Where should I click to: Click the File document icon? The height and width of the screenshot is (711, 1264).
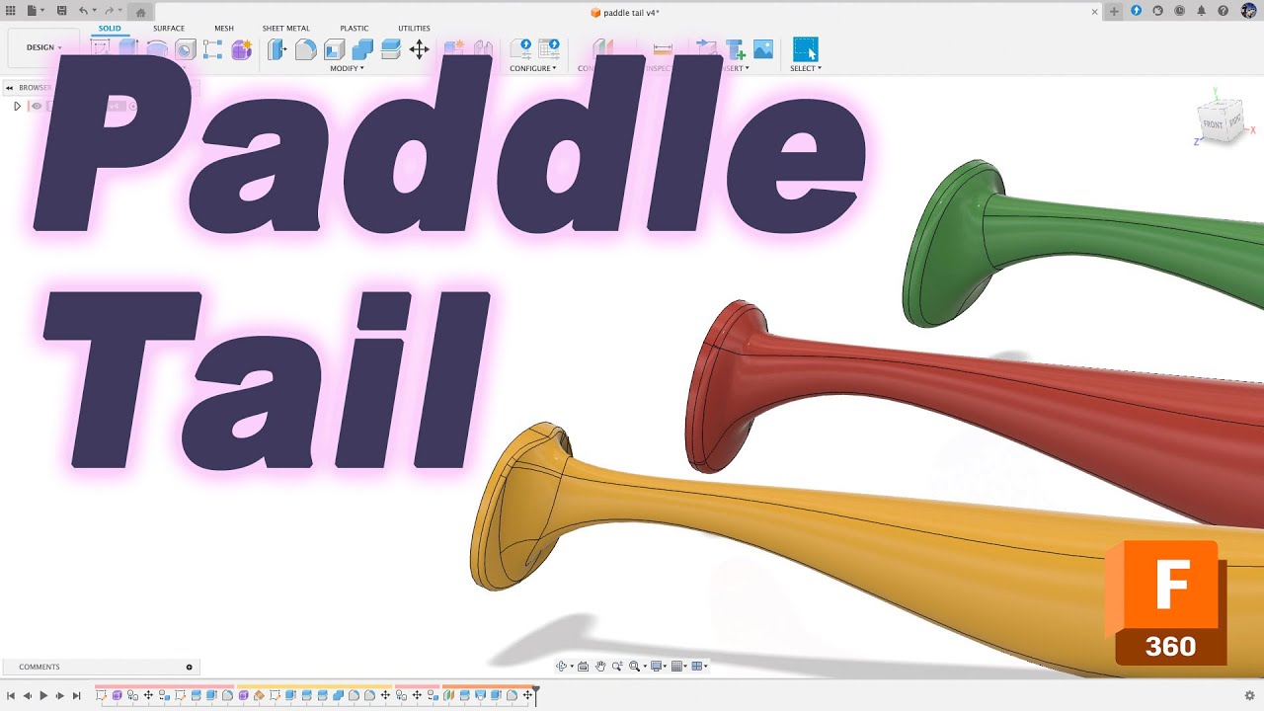[32, 11]
